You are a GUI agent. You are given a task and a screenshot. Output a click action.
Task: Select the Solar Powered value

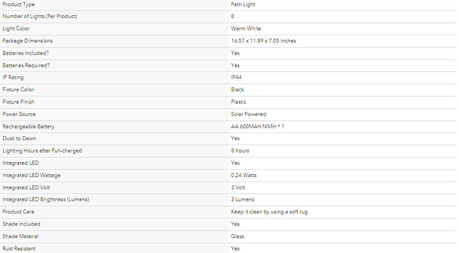(x=248, y=114)
